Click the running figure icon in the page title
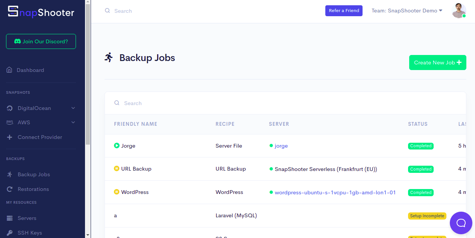This screenshot has width=475, height=238. point(109,58)
